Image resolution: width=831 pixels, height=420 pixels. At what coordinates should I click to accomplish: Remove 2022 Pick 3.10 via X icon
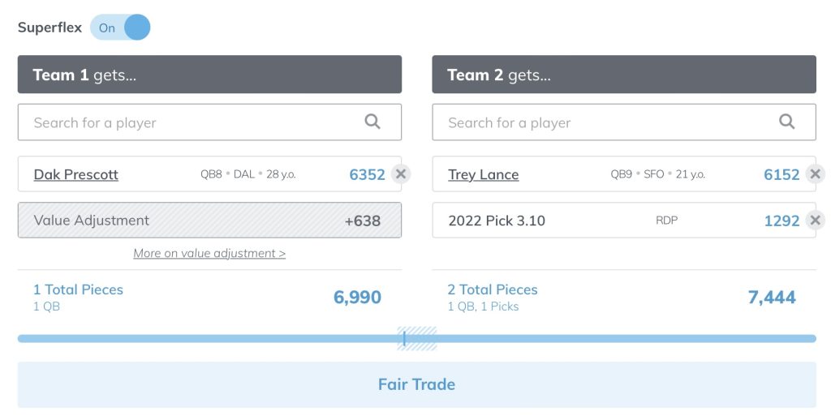coord(815,220)
